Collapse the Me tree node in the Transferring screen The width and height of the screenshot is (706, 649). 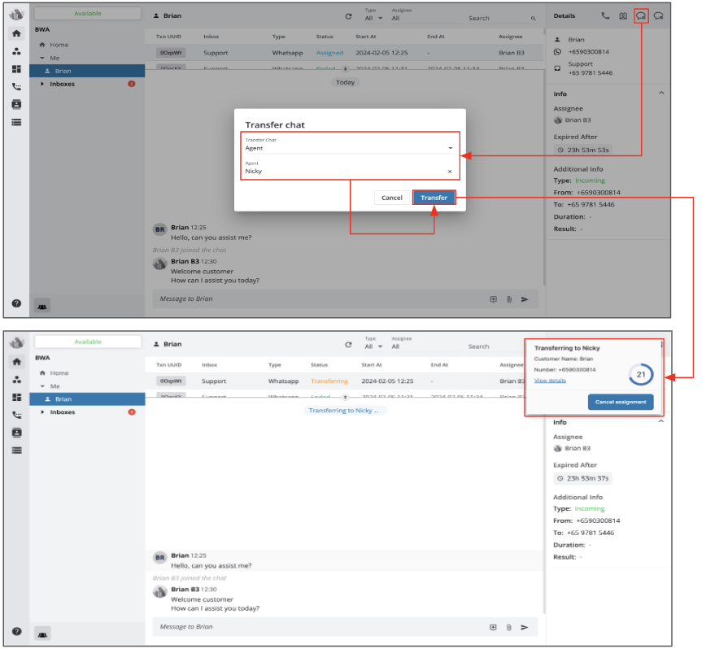[42, 386]
